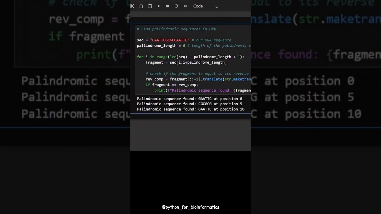Cut the selected cell with scissors icon
This screenshot has height=214, width=381.
point(132,6)
